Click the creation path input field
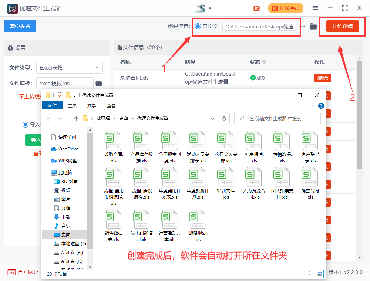 [259, 26]
